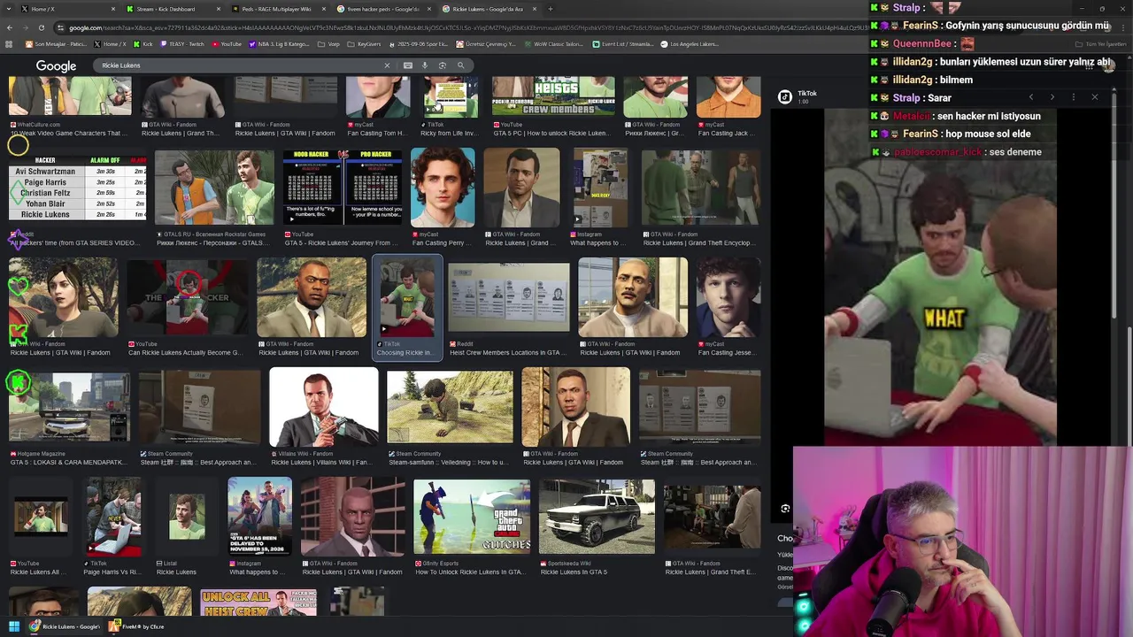1133x637 pixels.
Task: Open Fan Casting Perry thumbnail
Action: 443,187
